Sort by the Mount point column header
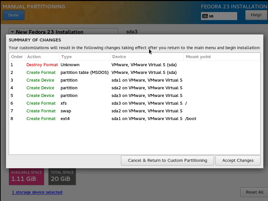Image resolution: width=268 pixels, height=201 pixels. pyautogui.click(x=222, y=57)
